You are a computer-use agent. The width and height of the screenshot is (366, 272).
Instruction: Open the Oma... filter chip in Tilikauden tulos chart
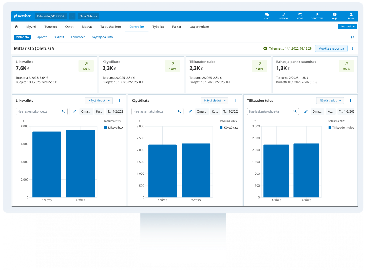click(x=317, y=111)
